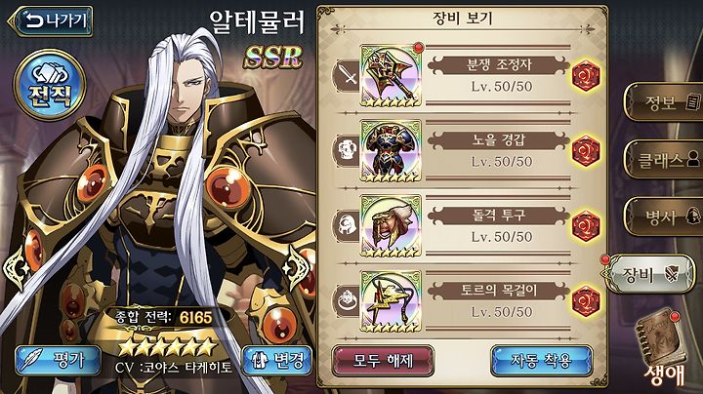Open the 토르의 목걸이 accessory icon
The image size is (703, 394).
click(391, 301)
